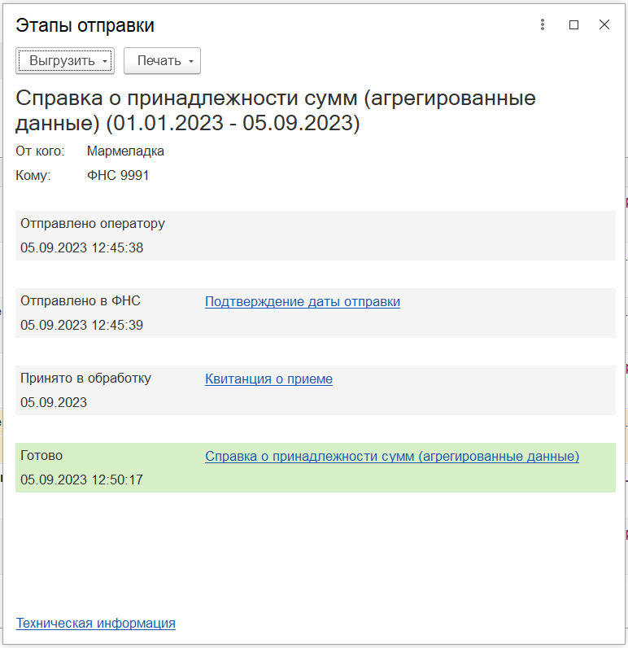Select the Отправлено оператору stage label
The height and width of the screenshot is (648, 628).
93,224
